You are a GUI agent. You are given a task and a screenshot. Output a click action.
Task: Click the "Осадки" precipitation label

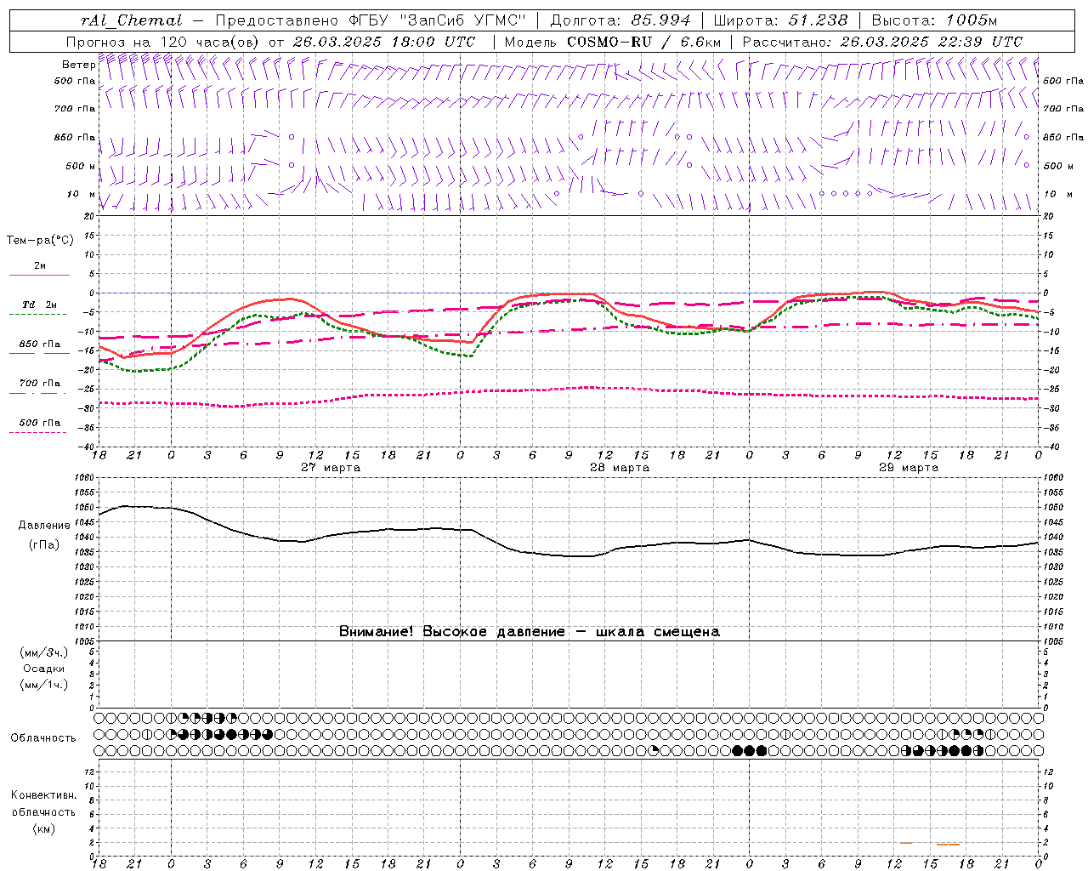pos(44,669)
